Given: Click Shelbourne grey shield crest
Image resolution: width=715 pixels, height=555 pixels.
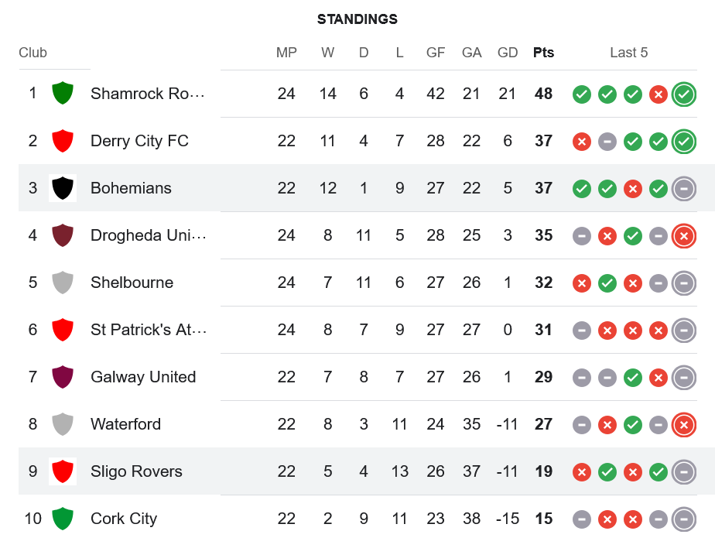Looking at the screenshot, I should (63, 283).
